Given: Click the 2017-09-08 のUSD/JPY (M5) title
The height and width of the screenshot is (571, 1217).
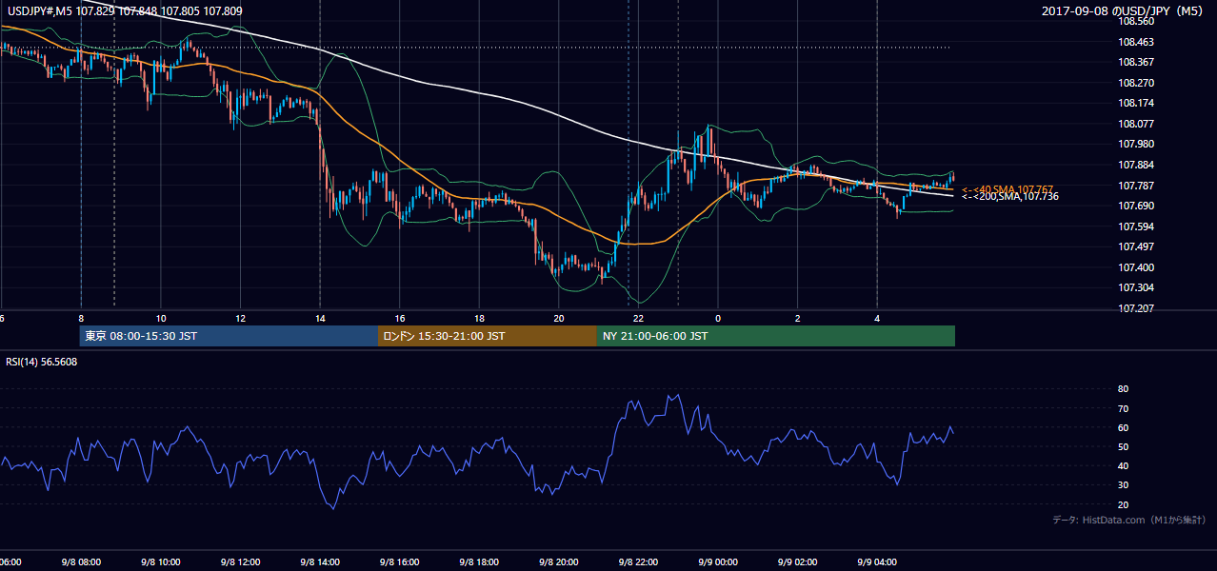Looking at the screenshot, I should click(1124, 11).
